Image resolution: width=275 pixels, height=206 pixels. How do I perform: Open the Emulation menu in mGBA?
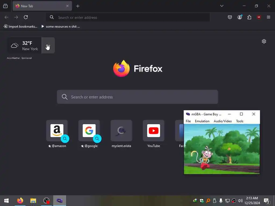click(x=202, y=121)
